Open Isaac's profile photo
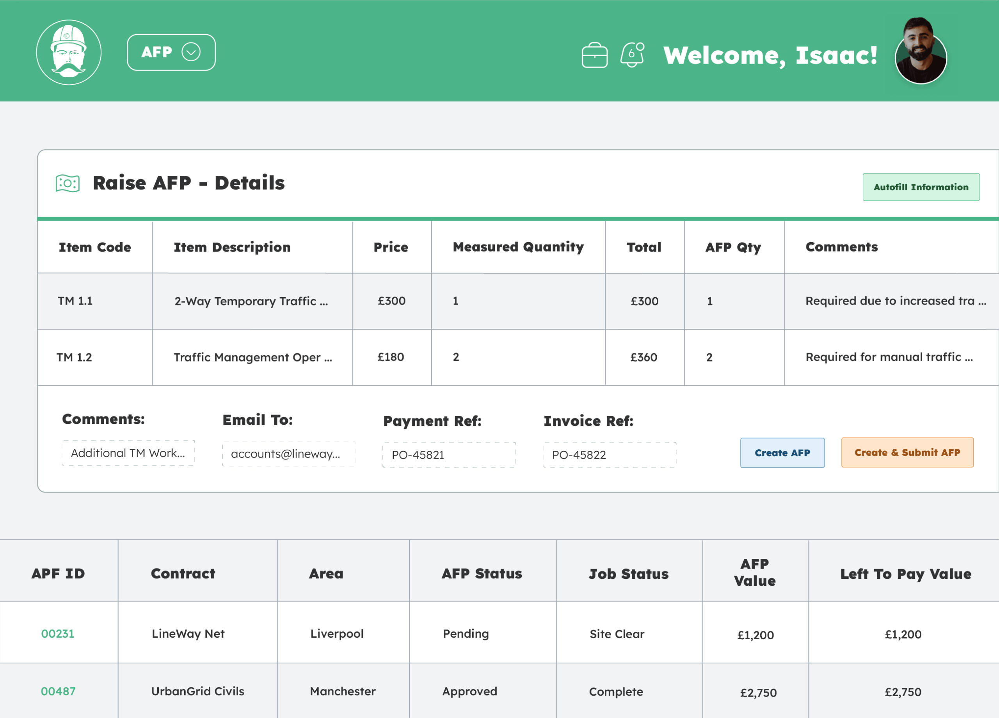 point(921,51)
